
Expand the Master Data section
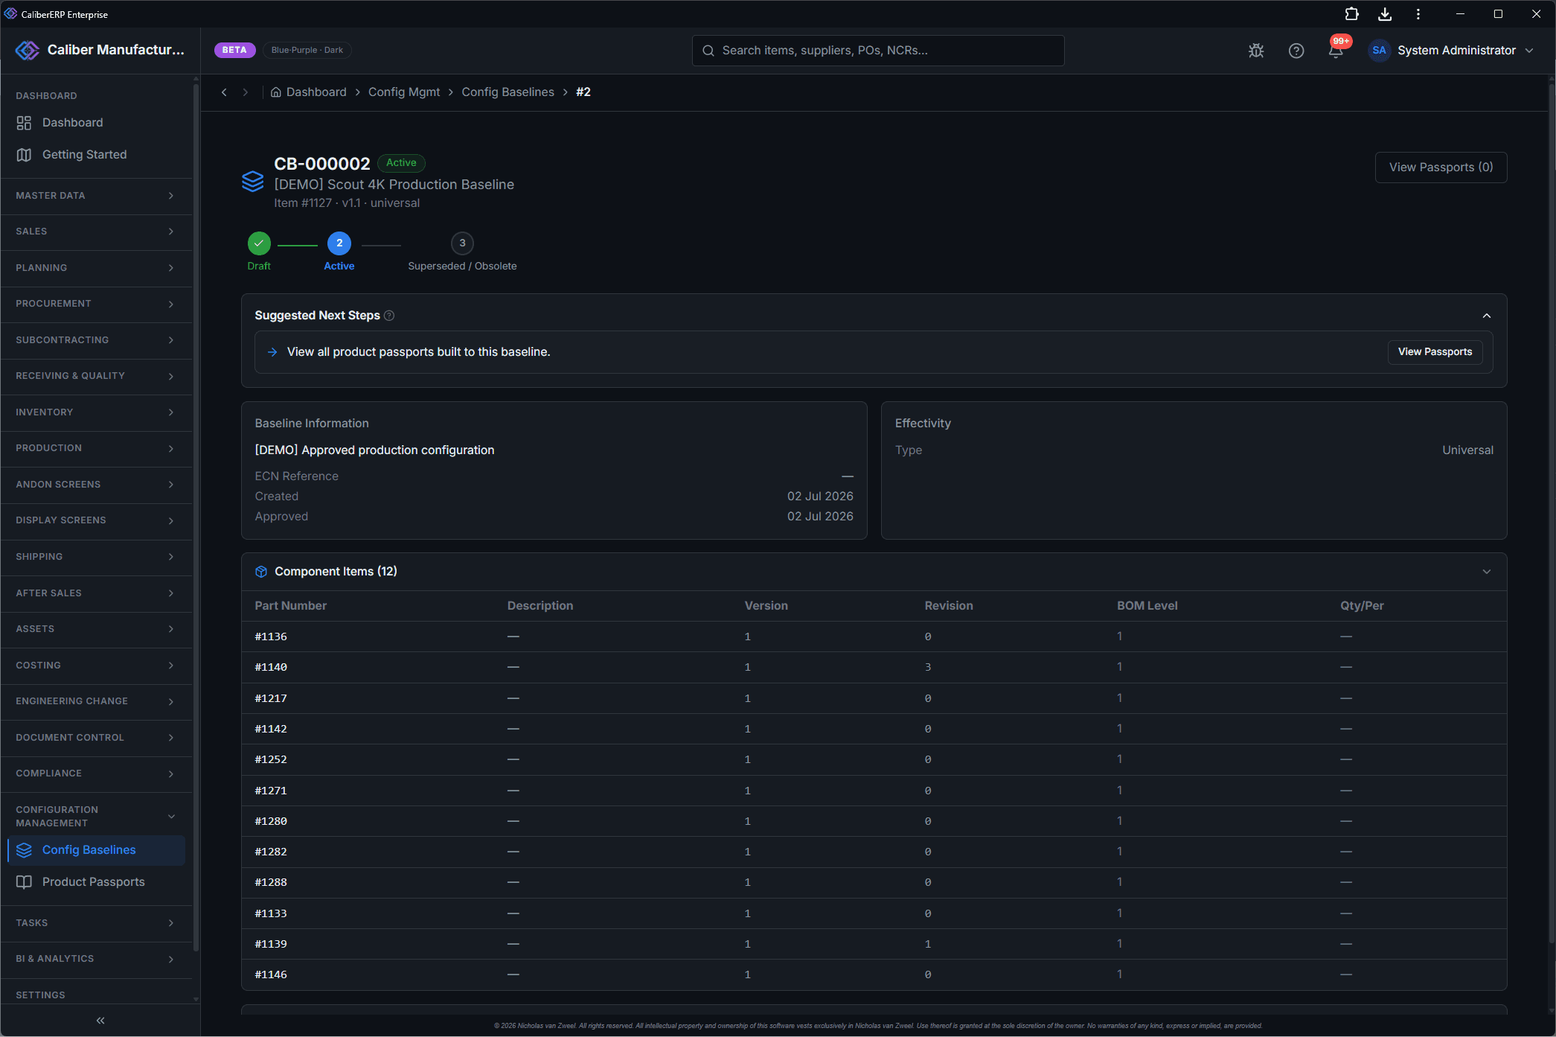[x=96, y=196]
